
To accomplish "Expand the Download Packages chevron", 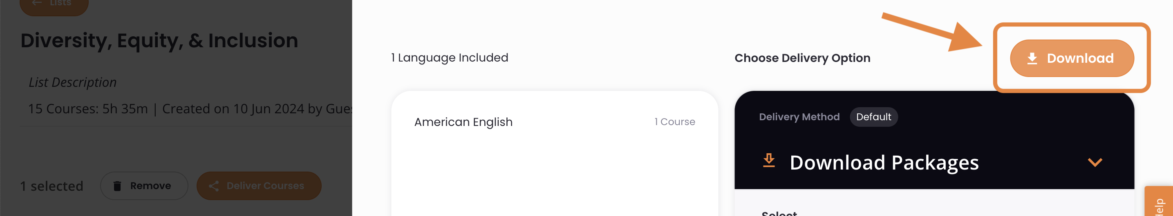I will pos(1095,163).
